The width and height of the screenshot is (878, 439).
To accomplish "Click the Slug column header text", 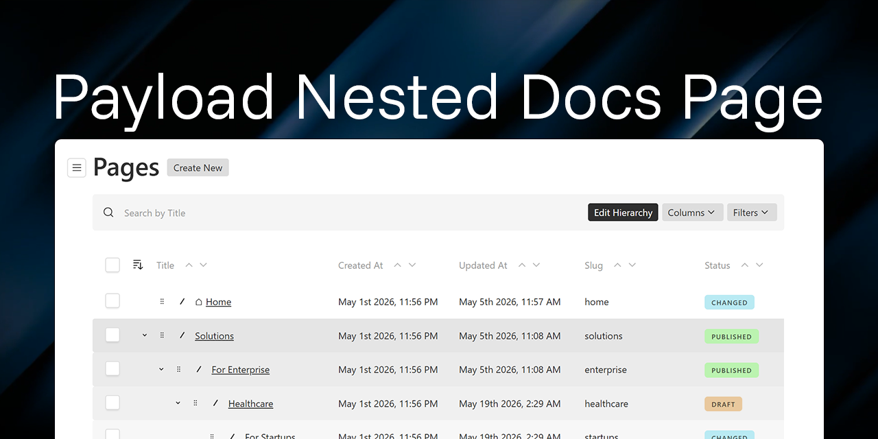I will point(593,265).
